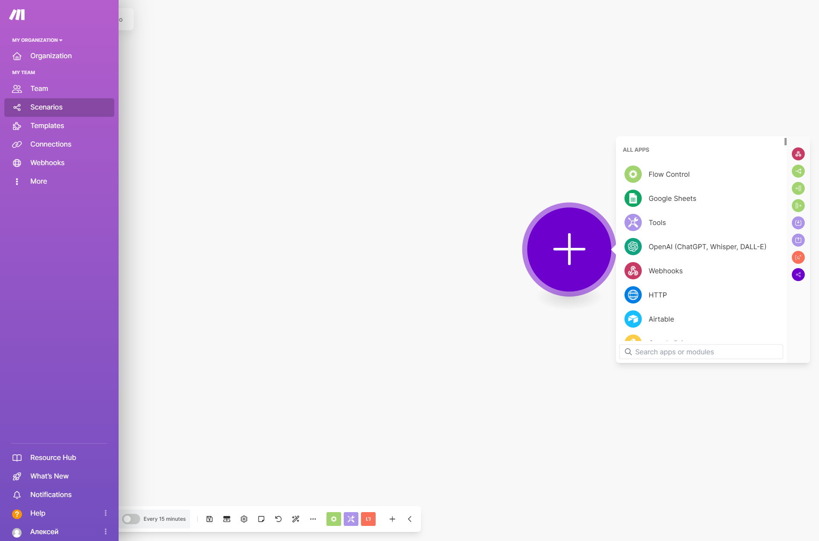Choose Google Sheets from All Apps
The width and height of the screenshot is (819, 541).
[672, 198]
